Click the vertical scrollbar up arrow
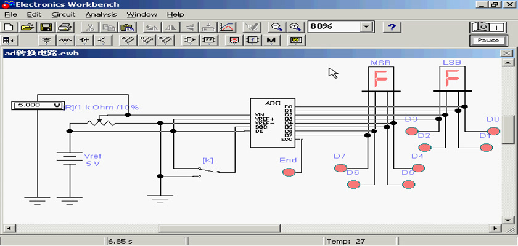This screenshot has width=518, height=246. click(x=508, y=63)
